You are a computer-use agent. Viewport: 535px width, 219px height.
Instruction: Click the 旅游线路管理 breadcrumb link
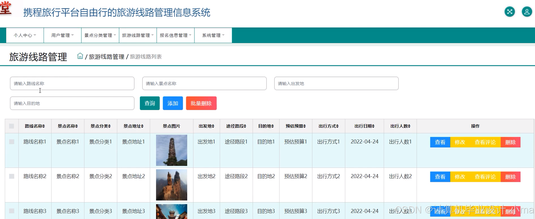(x=107, y=57)
